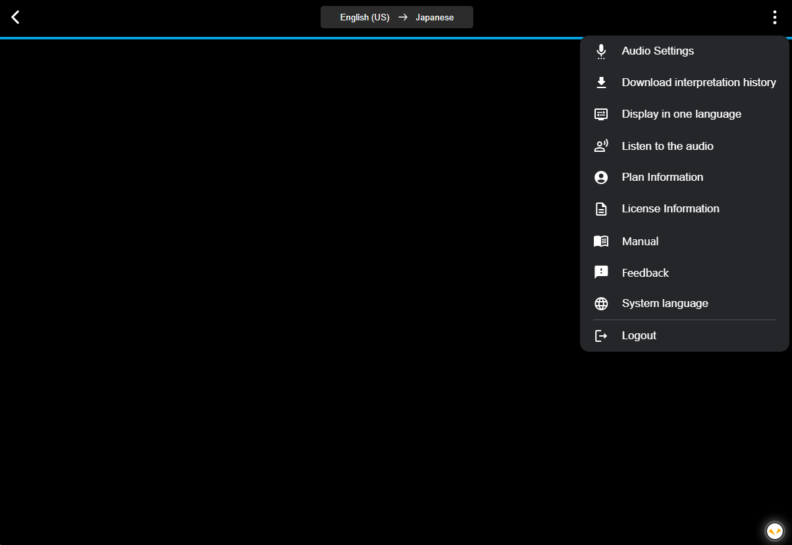Select Audio Settings menu entry
792x545 pixels.
[658, 51]
